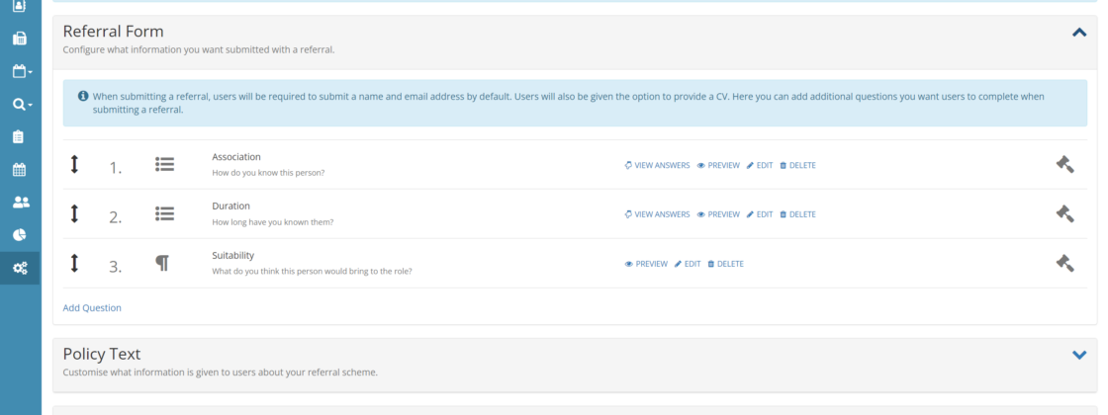Image resolution: width=1108 pixels, height=415 pixels.
Task: Preview the Association question
Action: 718,165
